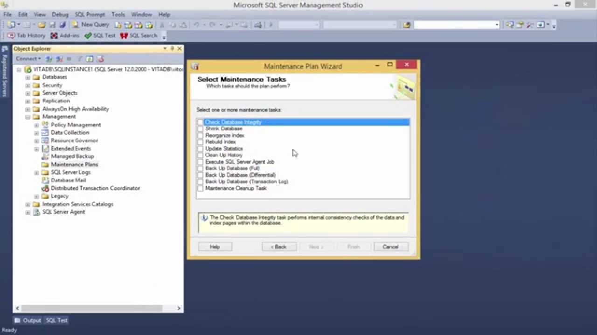Open the Debug menu

(60, 14)
